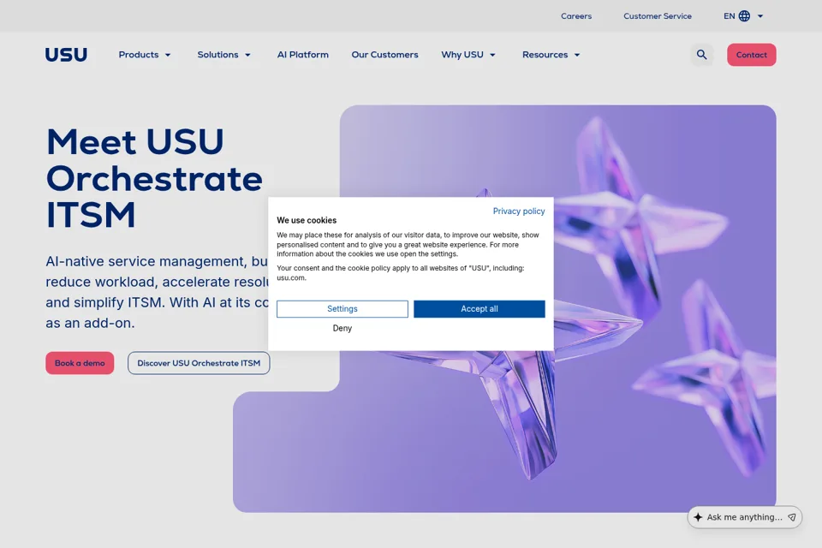Open Customer Service link
Image resolution: width=822 pixels, height=548 pixels.
click(x=658, y=16)
